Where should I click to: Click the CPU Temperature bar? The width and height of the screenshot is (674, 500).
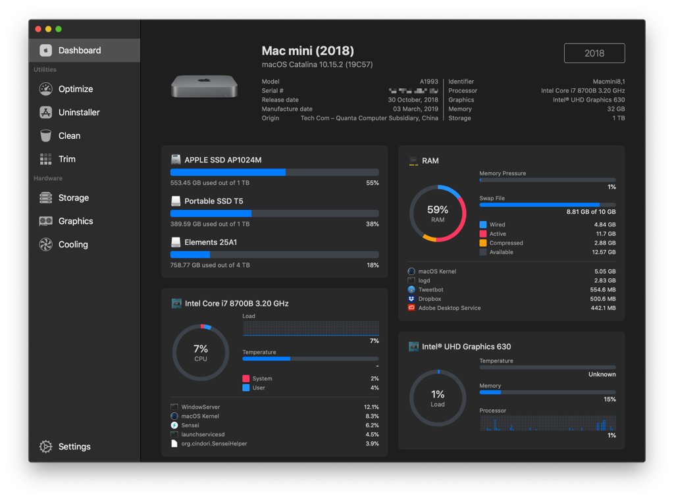[x=311, y=359]
